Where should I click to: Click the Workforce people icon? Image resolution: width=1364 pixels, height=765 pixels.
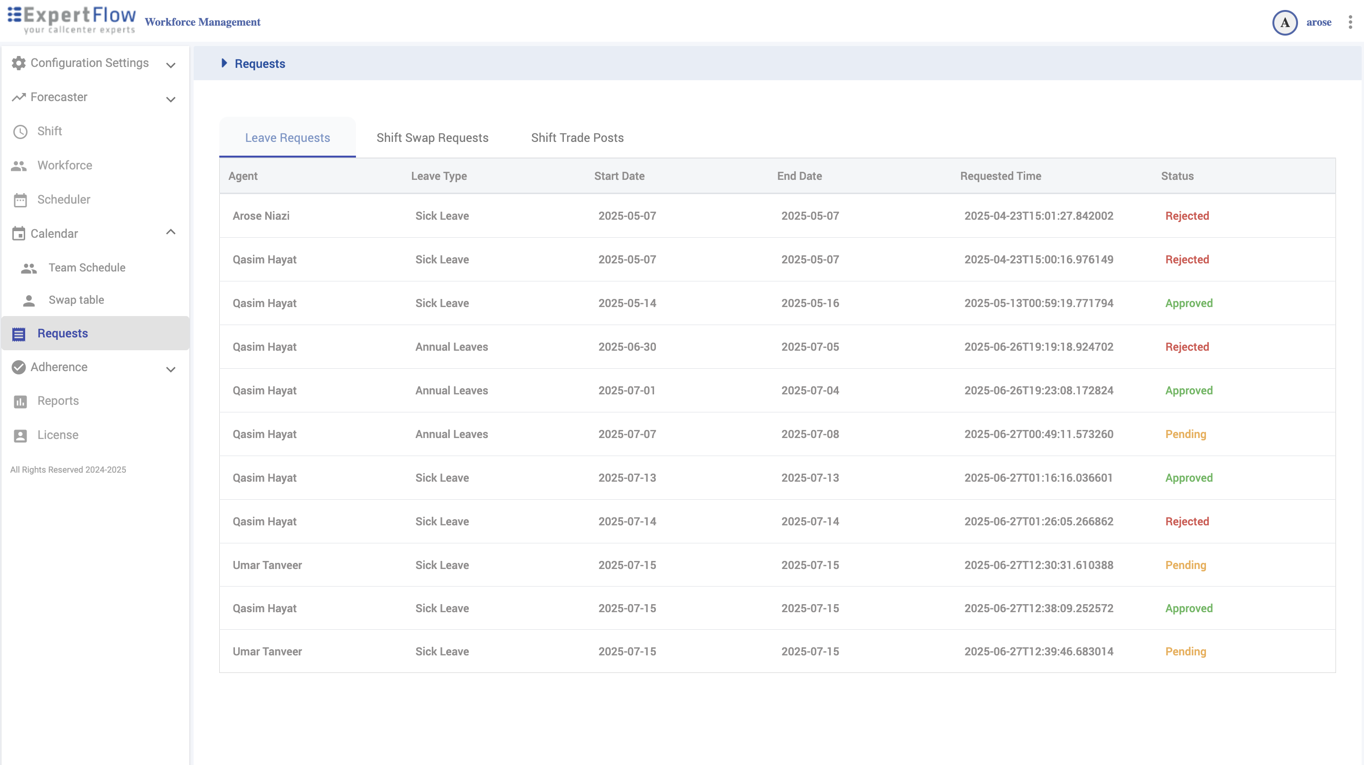pos(19,166)
